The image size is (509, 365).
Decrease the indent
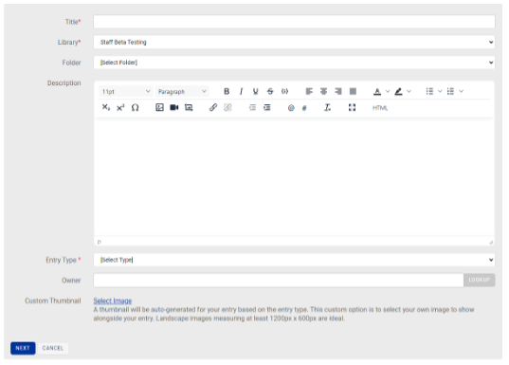tap(252, 107)
